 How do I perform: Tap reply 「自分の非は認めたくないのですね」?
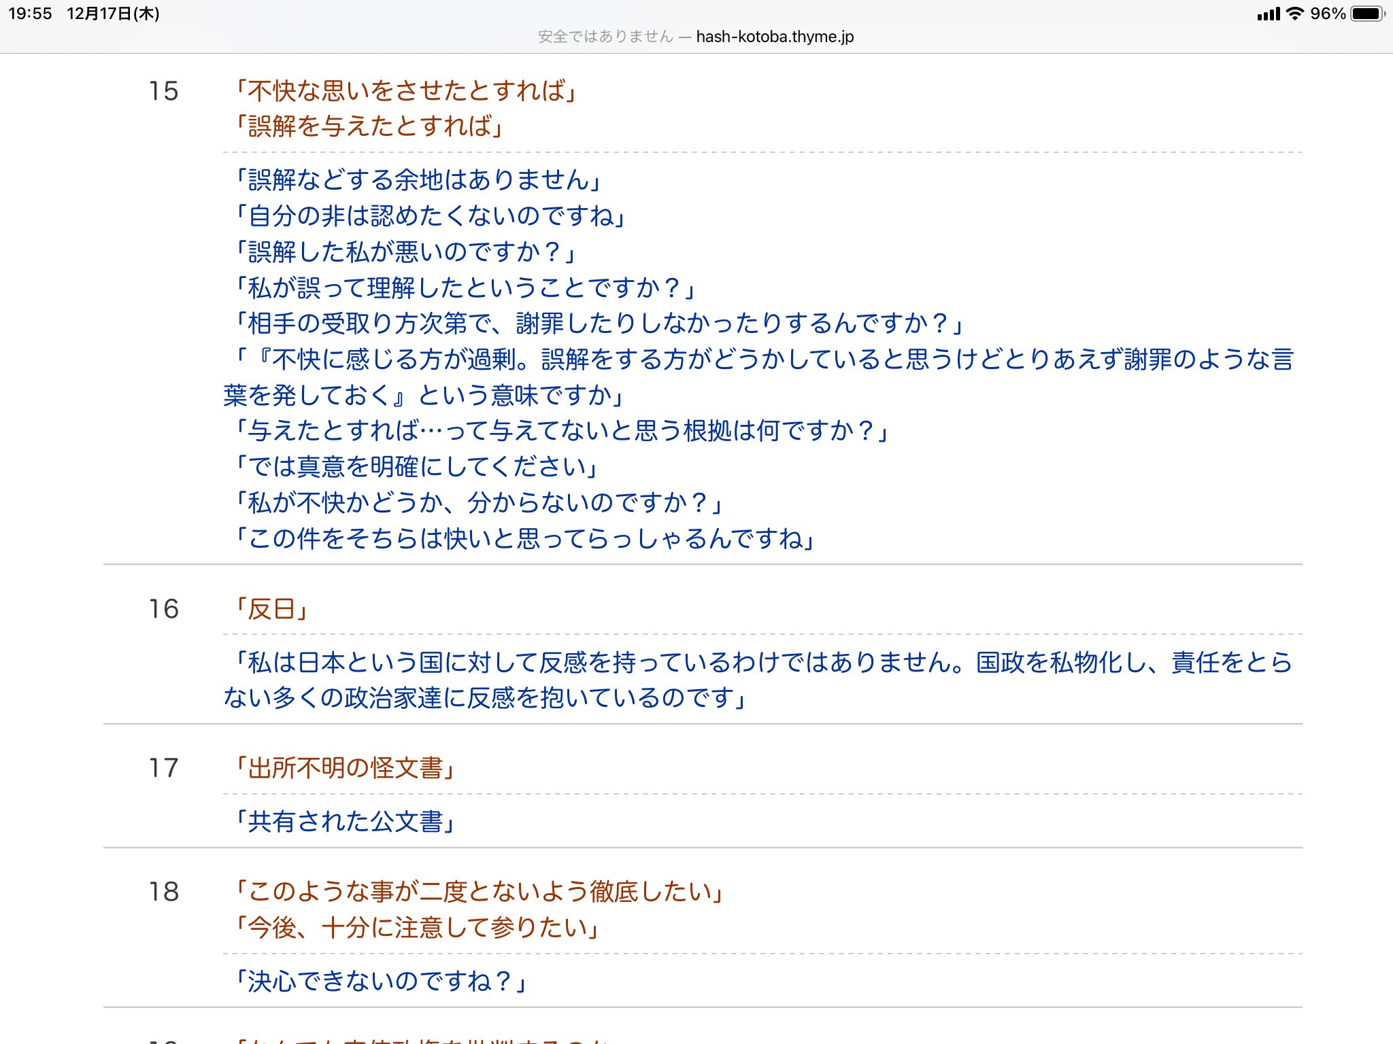point(429,216)
